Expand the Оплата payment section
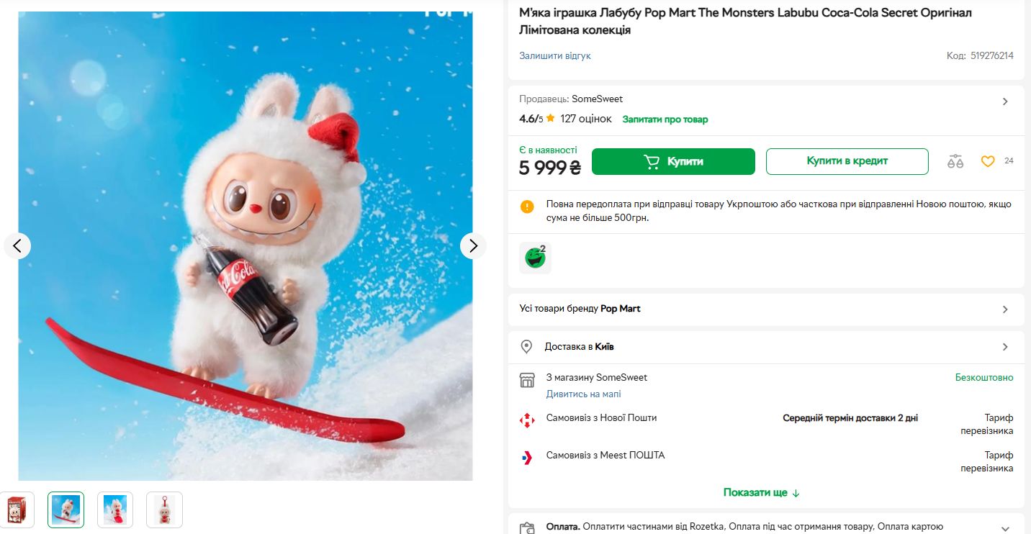 pos(1005,528)
